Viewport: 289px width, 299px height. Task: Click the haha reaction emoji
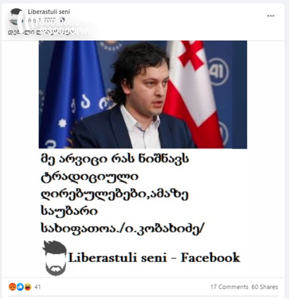28,287
